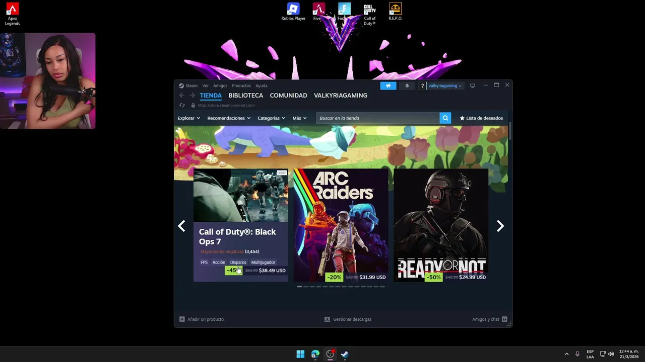Open the volume control in system tray
Image resolution: width=645 pixels, height=362 pixels.
coord(611,354)
